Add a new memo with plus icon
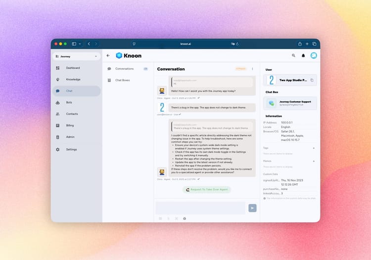Image resolution: width=371 pixels, height=260 pixels. [x=314, y=161]
